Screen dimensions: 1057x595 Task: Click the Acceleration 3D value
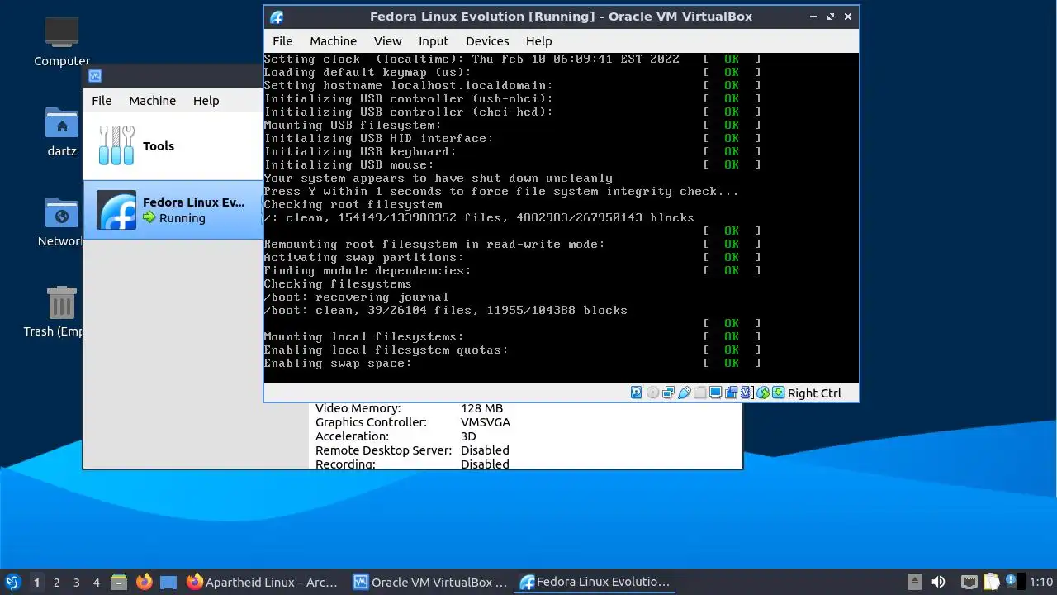[468, 436]
